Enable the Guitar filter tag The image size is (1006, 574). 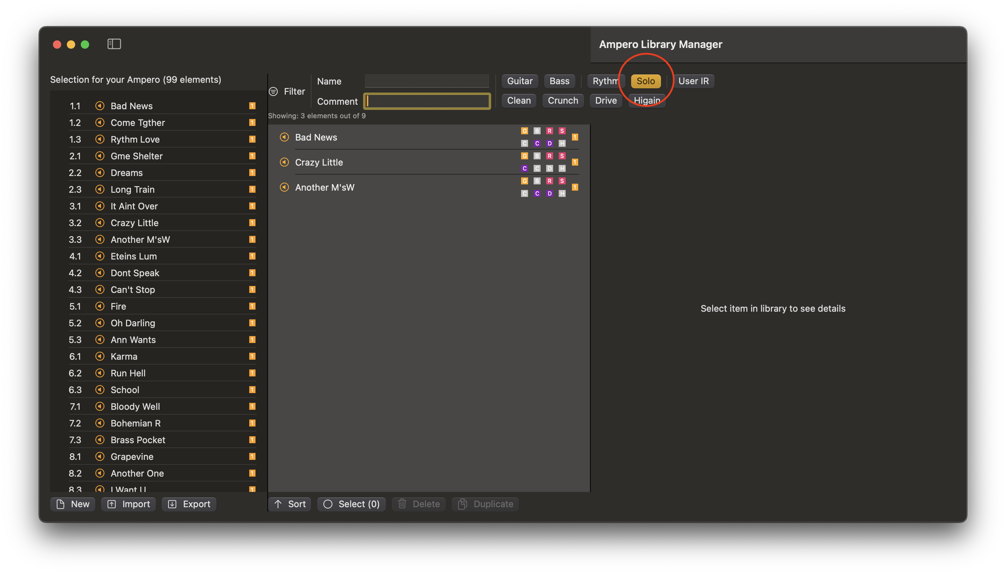tap(519, 81)
